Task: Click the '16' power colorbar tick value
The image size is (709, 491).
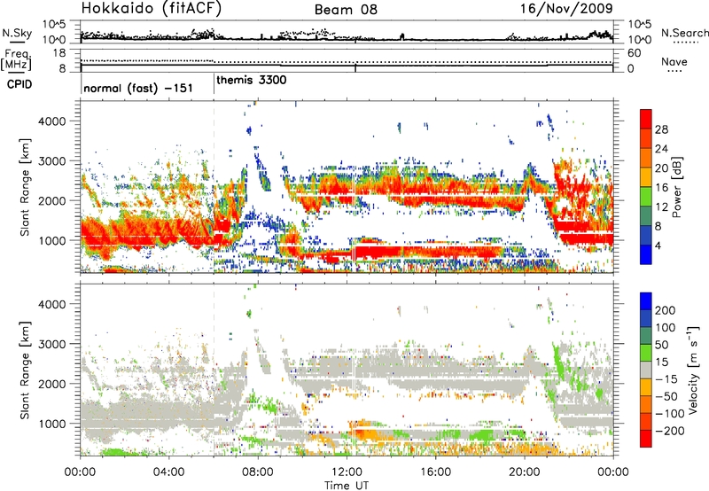Action: (x=661, y=188)
